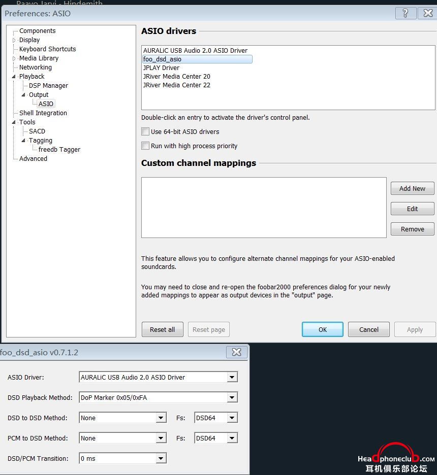Click the Add New mapping button
The width and height of the screenshot is (437, 475).
tap(413, 188)
